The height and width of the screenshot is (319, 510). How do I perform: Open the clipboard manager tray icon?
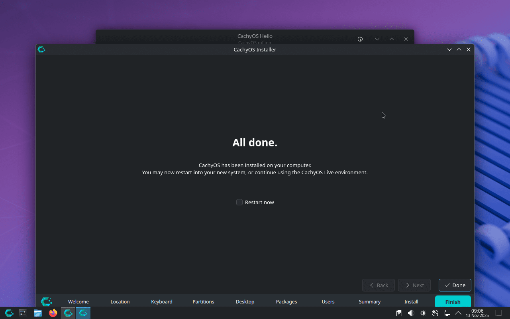(399, 313)
